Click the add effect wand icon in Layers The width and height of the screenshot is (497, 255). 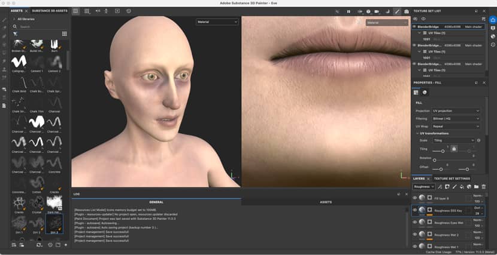tap(440, 187)
